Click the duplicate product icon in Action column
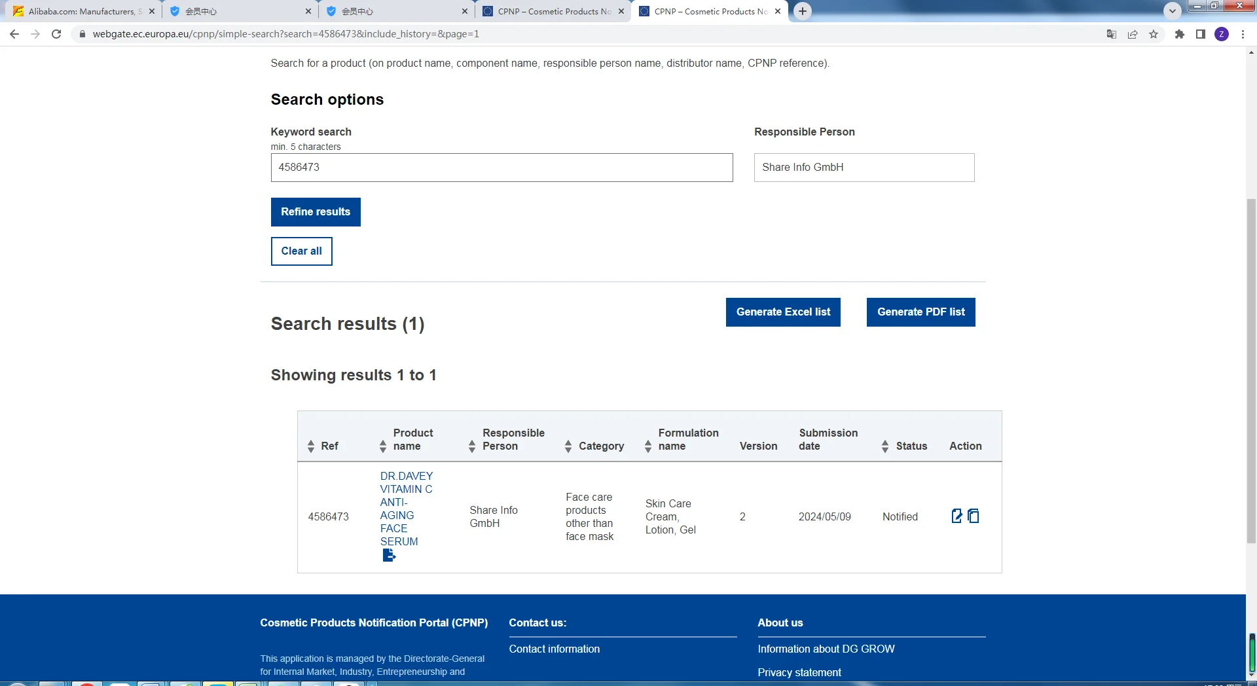This screenshot has height=686, width=1257. (974, 516)
